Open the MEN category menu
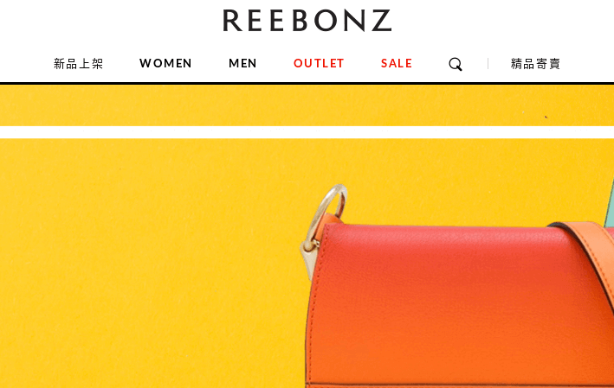Viewport: 614px width, 388px height. pos(242,63)
